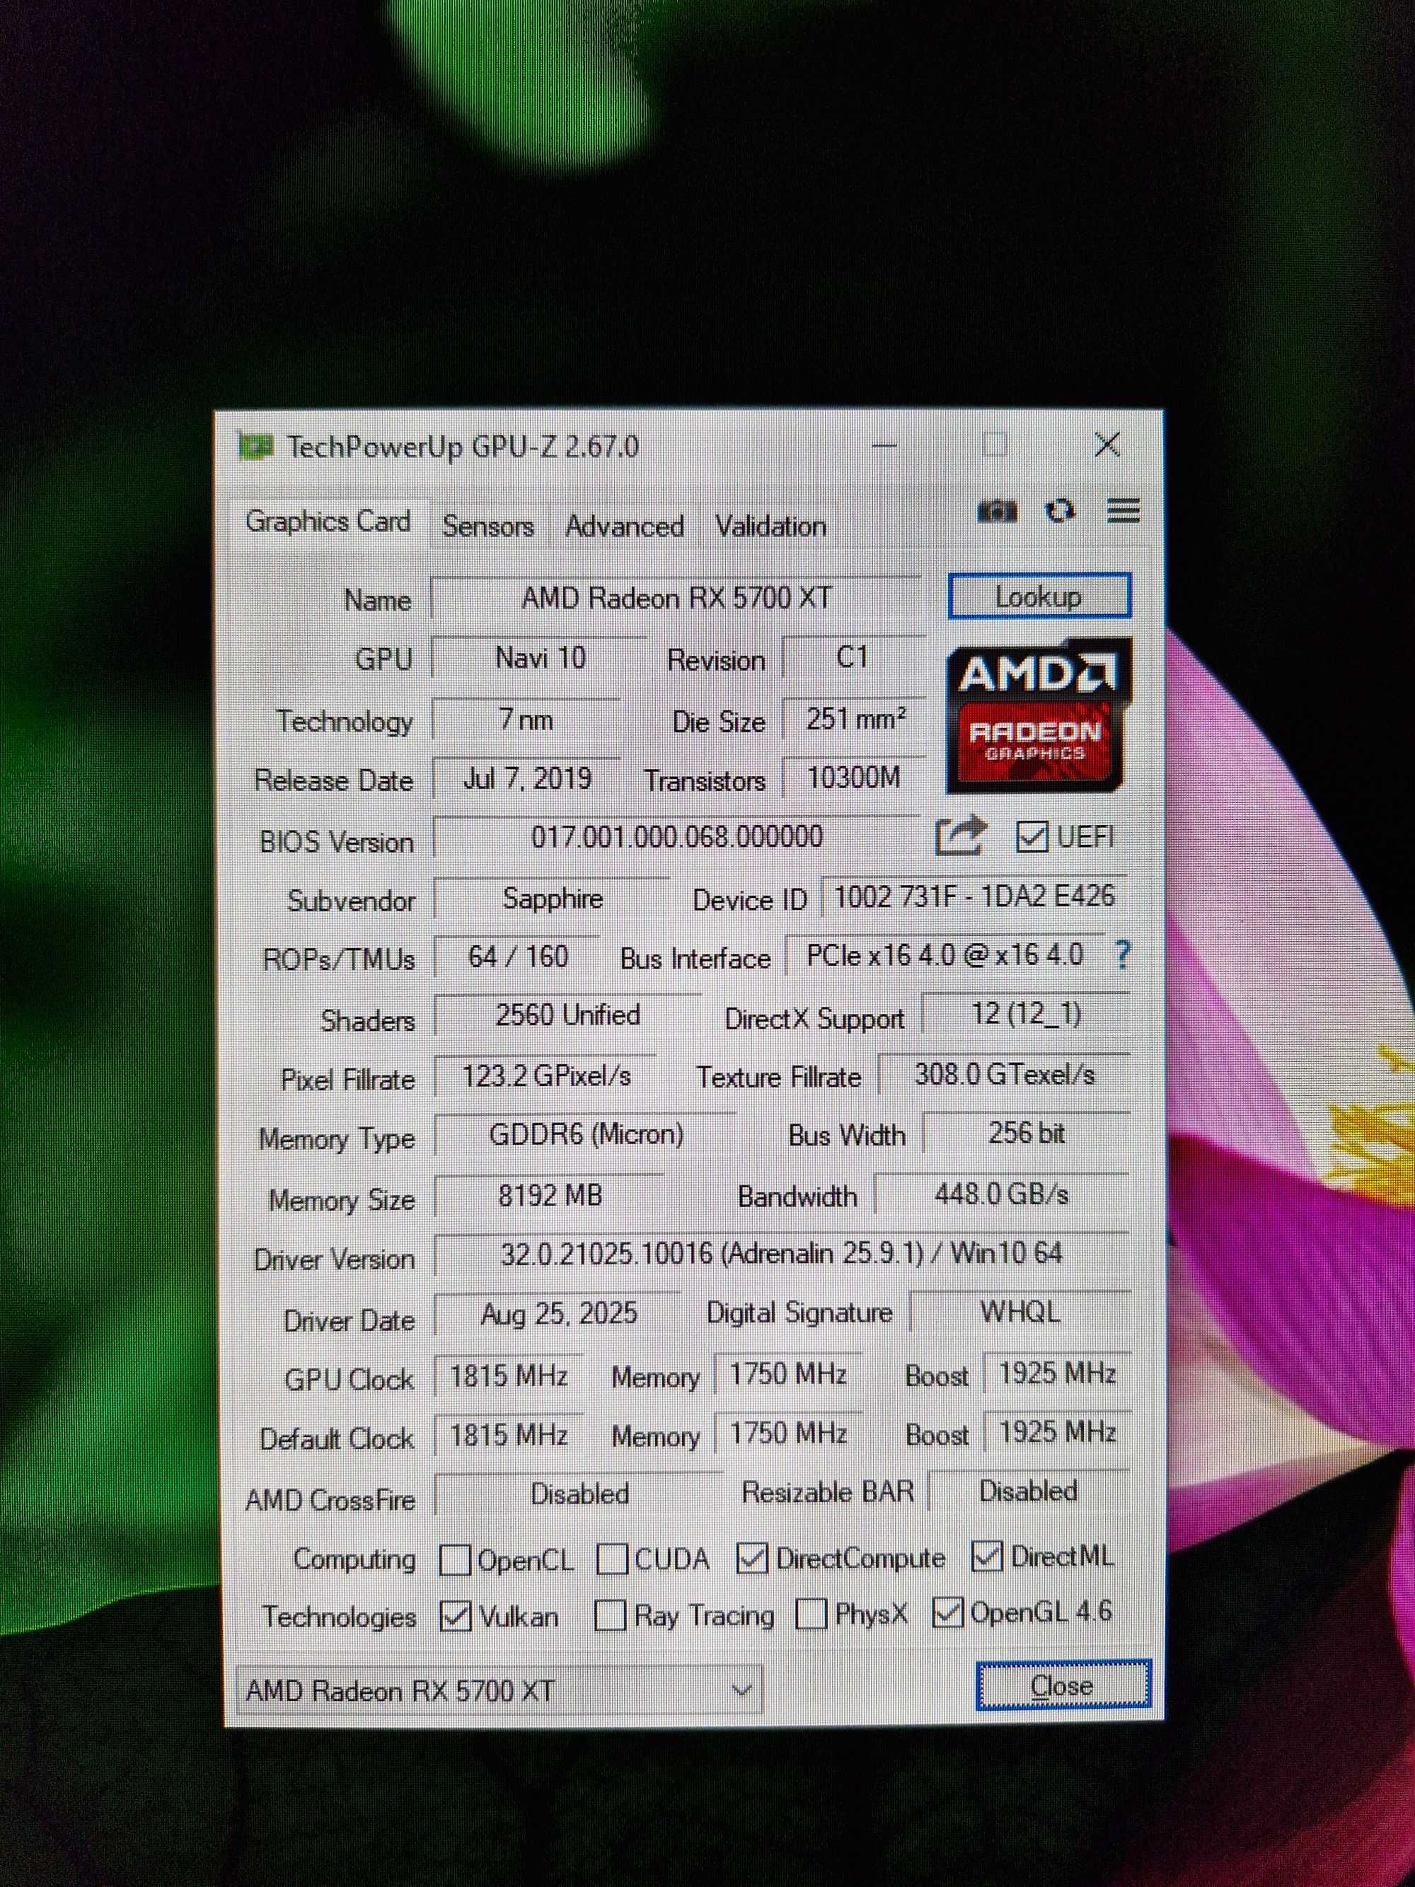The image size is (1415, 1887).
Task: Click the Memory Size value 8192 MB
Action: pyautogui.click(x=550, y=1195)
